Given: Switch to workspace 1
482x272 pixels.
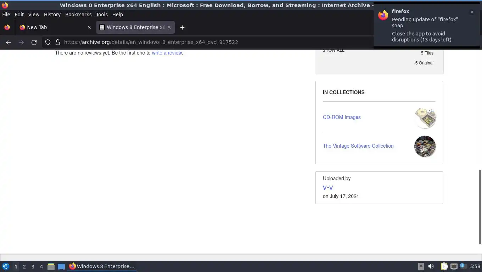Looking at the screenshot, I should 16,267.
